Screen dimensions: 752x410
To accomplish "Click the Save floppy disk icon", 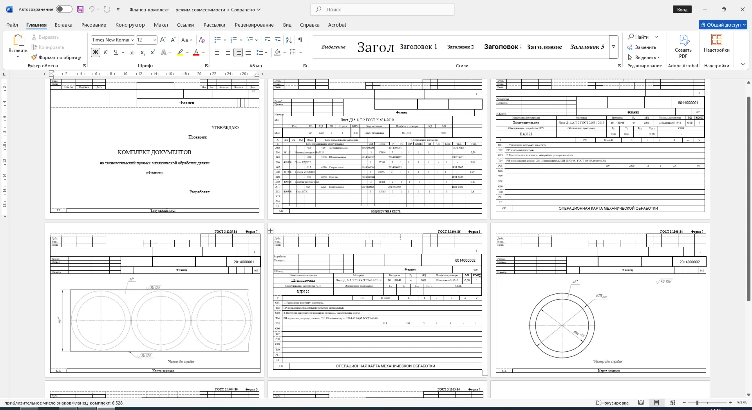I will pos(80,9).
